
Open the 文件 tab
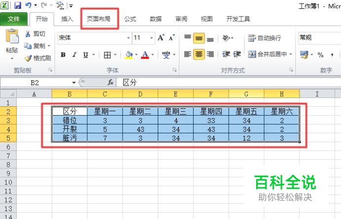click(14, 19)
